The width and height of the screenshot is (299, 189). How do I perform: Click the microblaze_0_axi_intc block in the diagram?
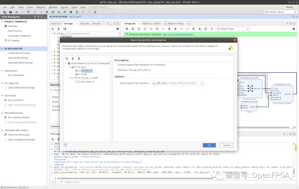282,94
